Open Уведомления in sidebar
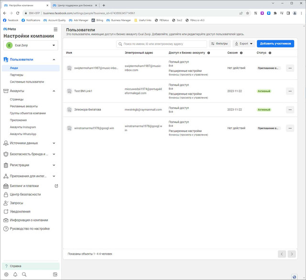The height and width of the screenshot is (280, 306). pyautogui.click(x=20, y=212)
